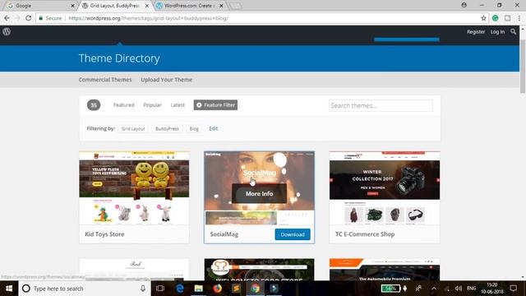Open the Automobile Premium theme thumbnail
The image size is (526, 296).
(385, 270)
